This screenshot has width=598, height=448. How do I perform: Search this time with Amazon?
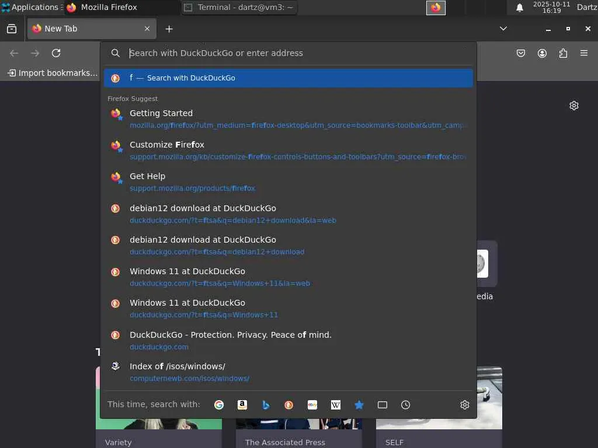point(242,405)
